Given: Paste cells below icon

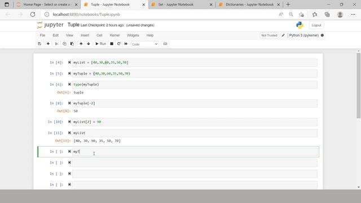Looking at the screenshot, I should [x=72, y=44].
